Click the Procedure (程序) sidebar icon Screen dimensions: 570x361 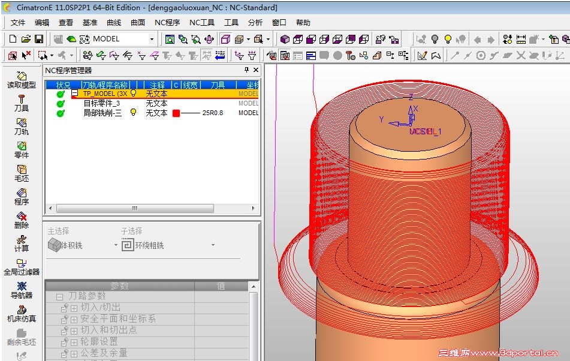click(22, 197)
